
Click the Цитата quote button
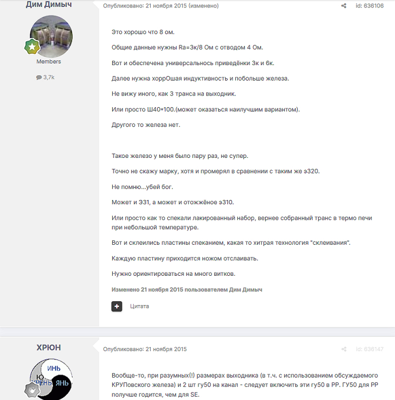[x=140, y=306]
